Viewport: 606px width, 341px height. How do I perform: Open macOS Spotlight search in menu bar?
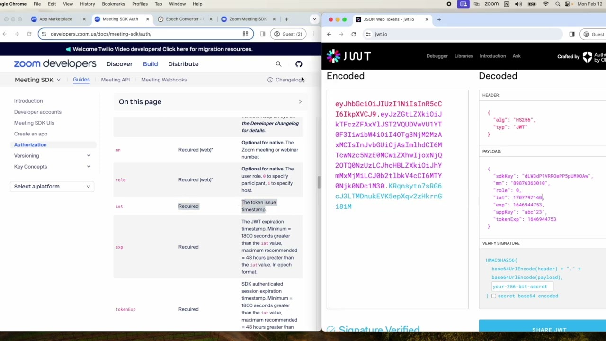click(x=558, y=4)
